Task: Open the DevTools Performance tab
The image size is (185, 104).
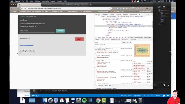Action: point(134,15)
